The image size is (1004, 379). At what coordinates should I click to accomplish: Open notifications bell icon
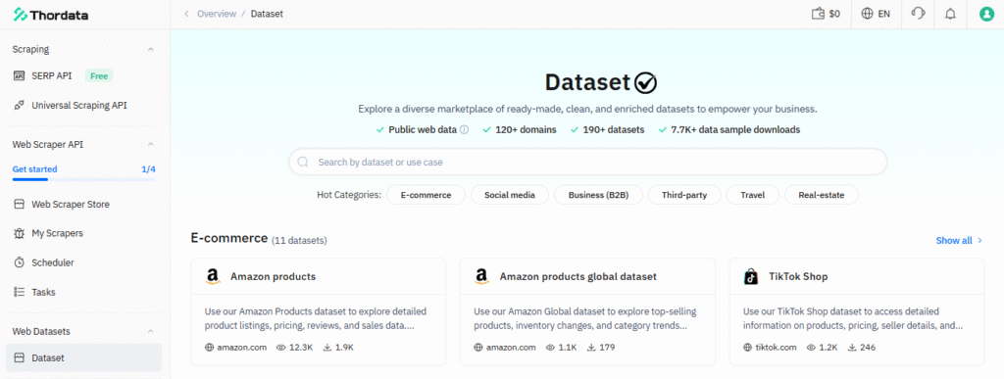[950, 14]
